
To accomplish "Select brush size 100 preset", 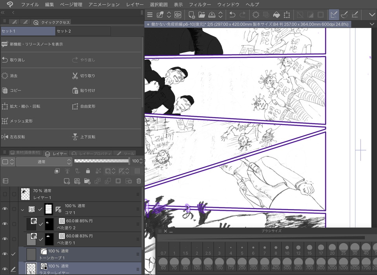I will click(197, 264).
